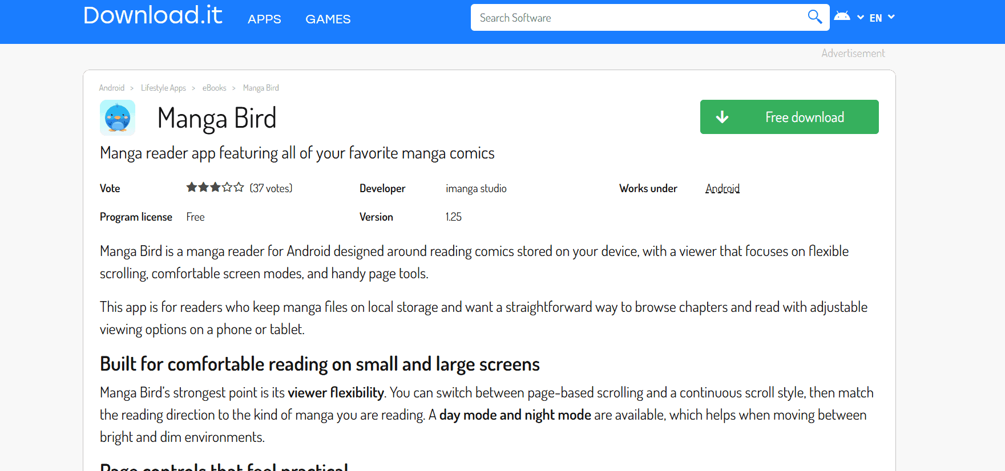The image size is (1005, 471).
Task: Click the down arrow on download button
Action: pos(722,117)
